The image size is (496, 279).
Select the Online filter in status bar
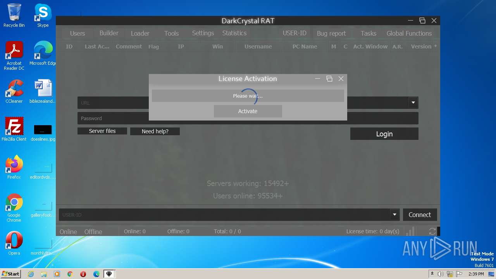pyautogui.click(x=68, y=232)
